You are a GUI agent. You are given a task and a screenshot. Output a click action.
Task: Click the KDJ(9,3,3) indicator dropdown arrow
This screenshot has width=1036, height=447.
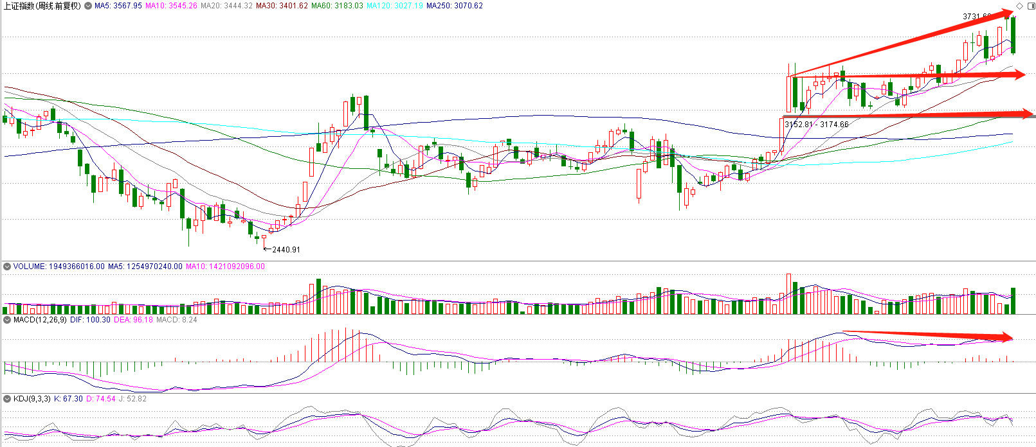coord(7,399)
